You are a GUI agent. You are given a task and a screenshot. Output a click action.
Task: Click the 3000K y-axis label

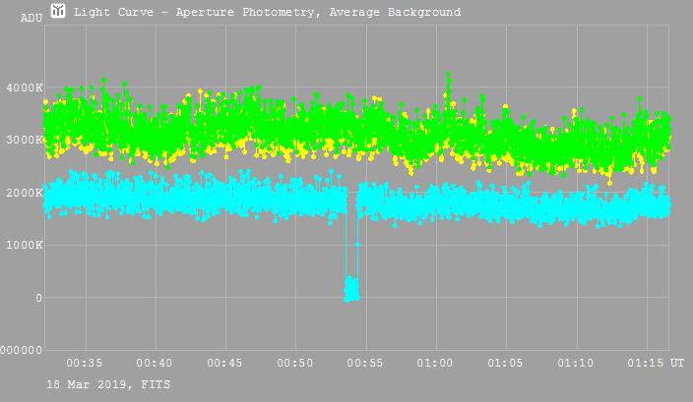point(25,141)
